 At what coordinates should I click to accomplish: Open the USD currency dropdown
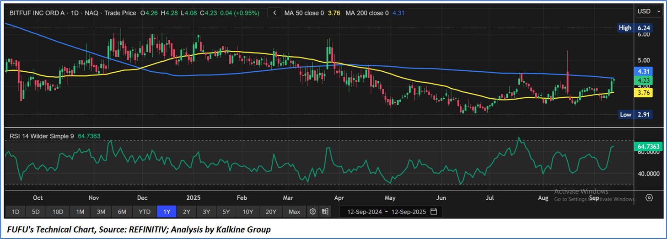(649, 11)
